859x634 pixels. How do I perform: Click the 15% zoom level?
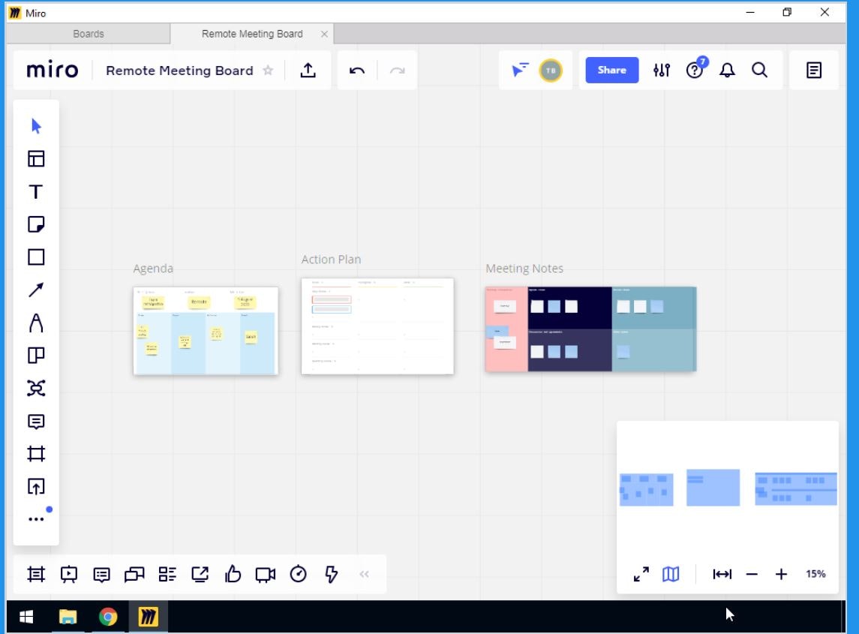click(x=815, y=574)
